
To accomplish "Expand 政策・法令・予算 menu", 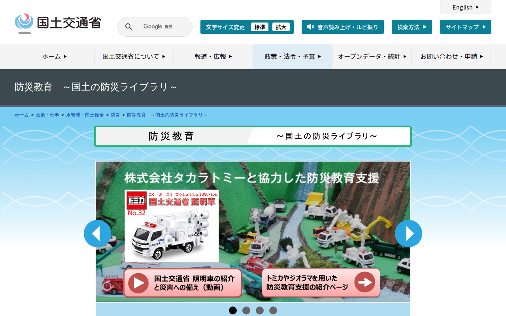I will click(293, 56).
